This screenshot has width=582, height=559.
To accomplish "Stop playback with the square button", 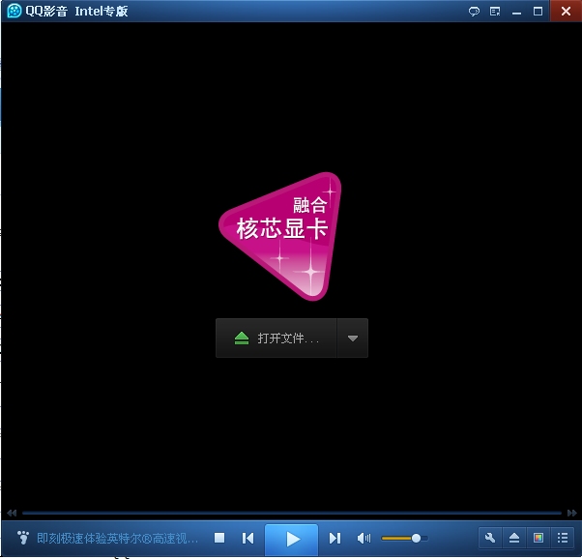I will [219, 538].
